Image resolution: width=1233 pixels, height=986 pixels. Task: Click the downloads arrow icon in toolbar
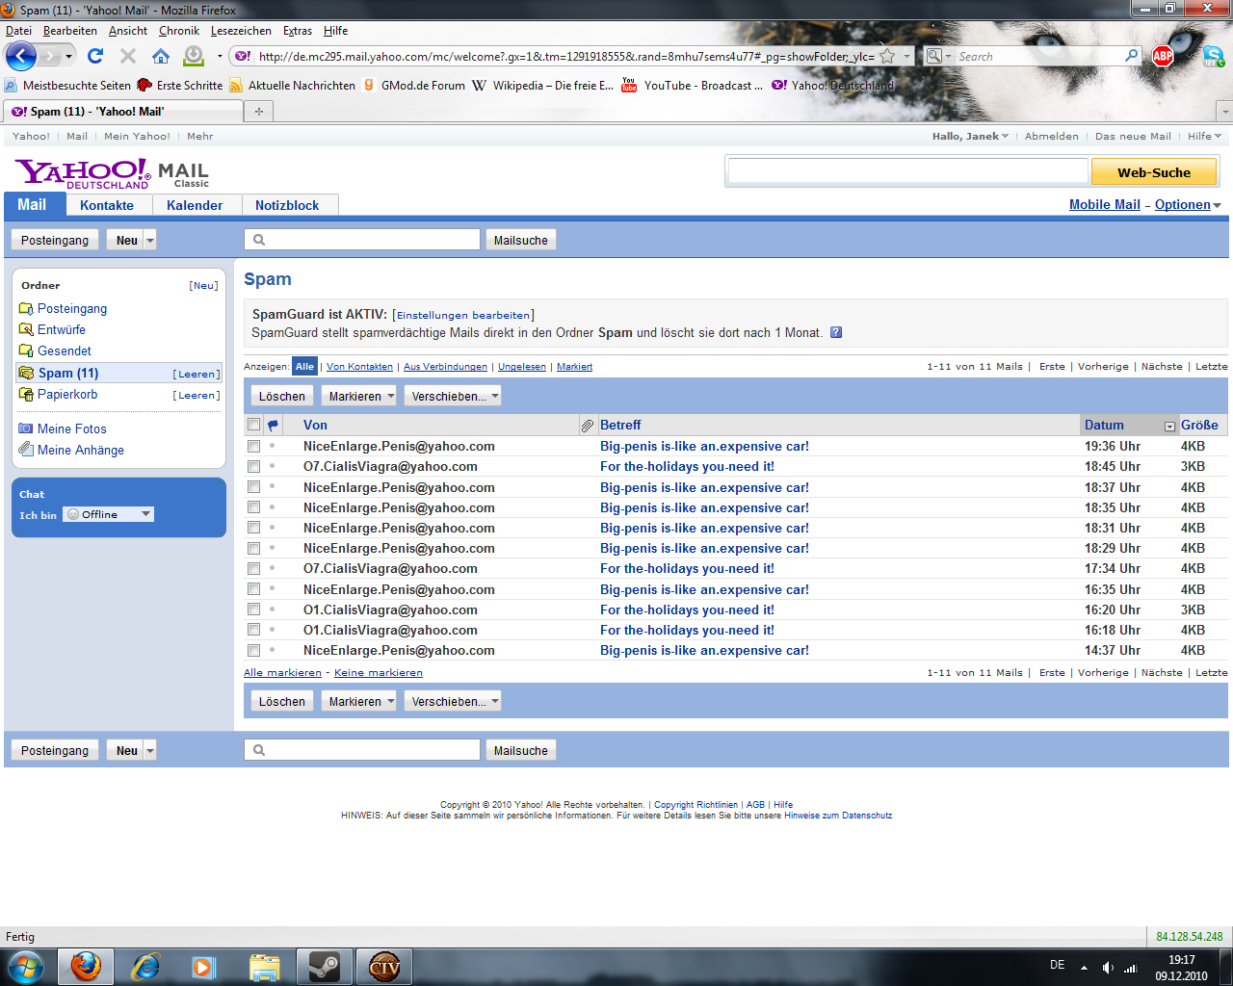[x=194, y=56]
